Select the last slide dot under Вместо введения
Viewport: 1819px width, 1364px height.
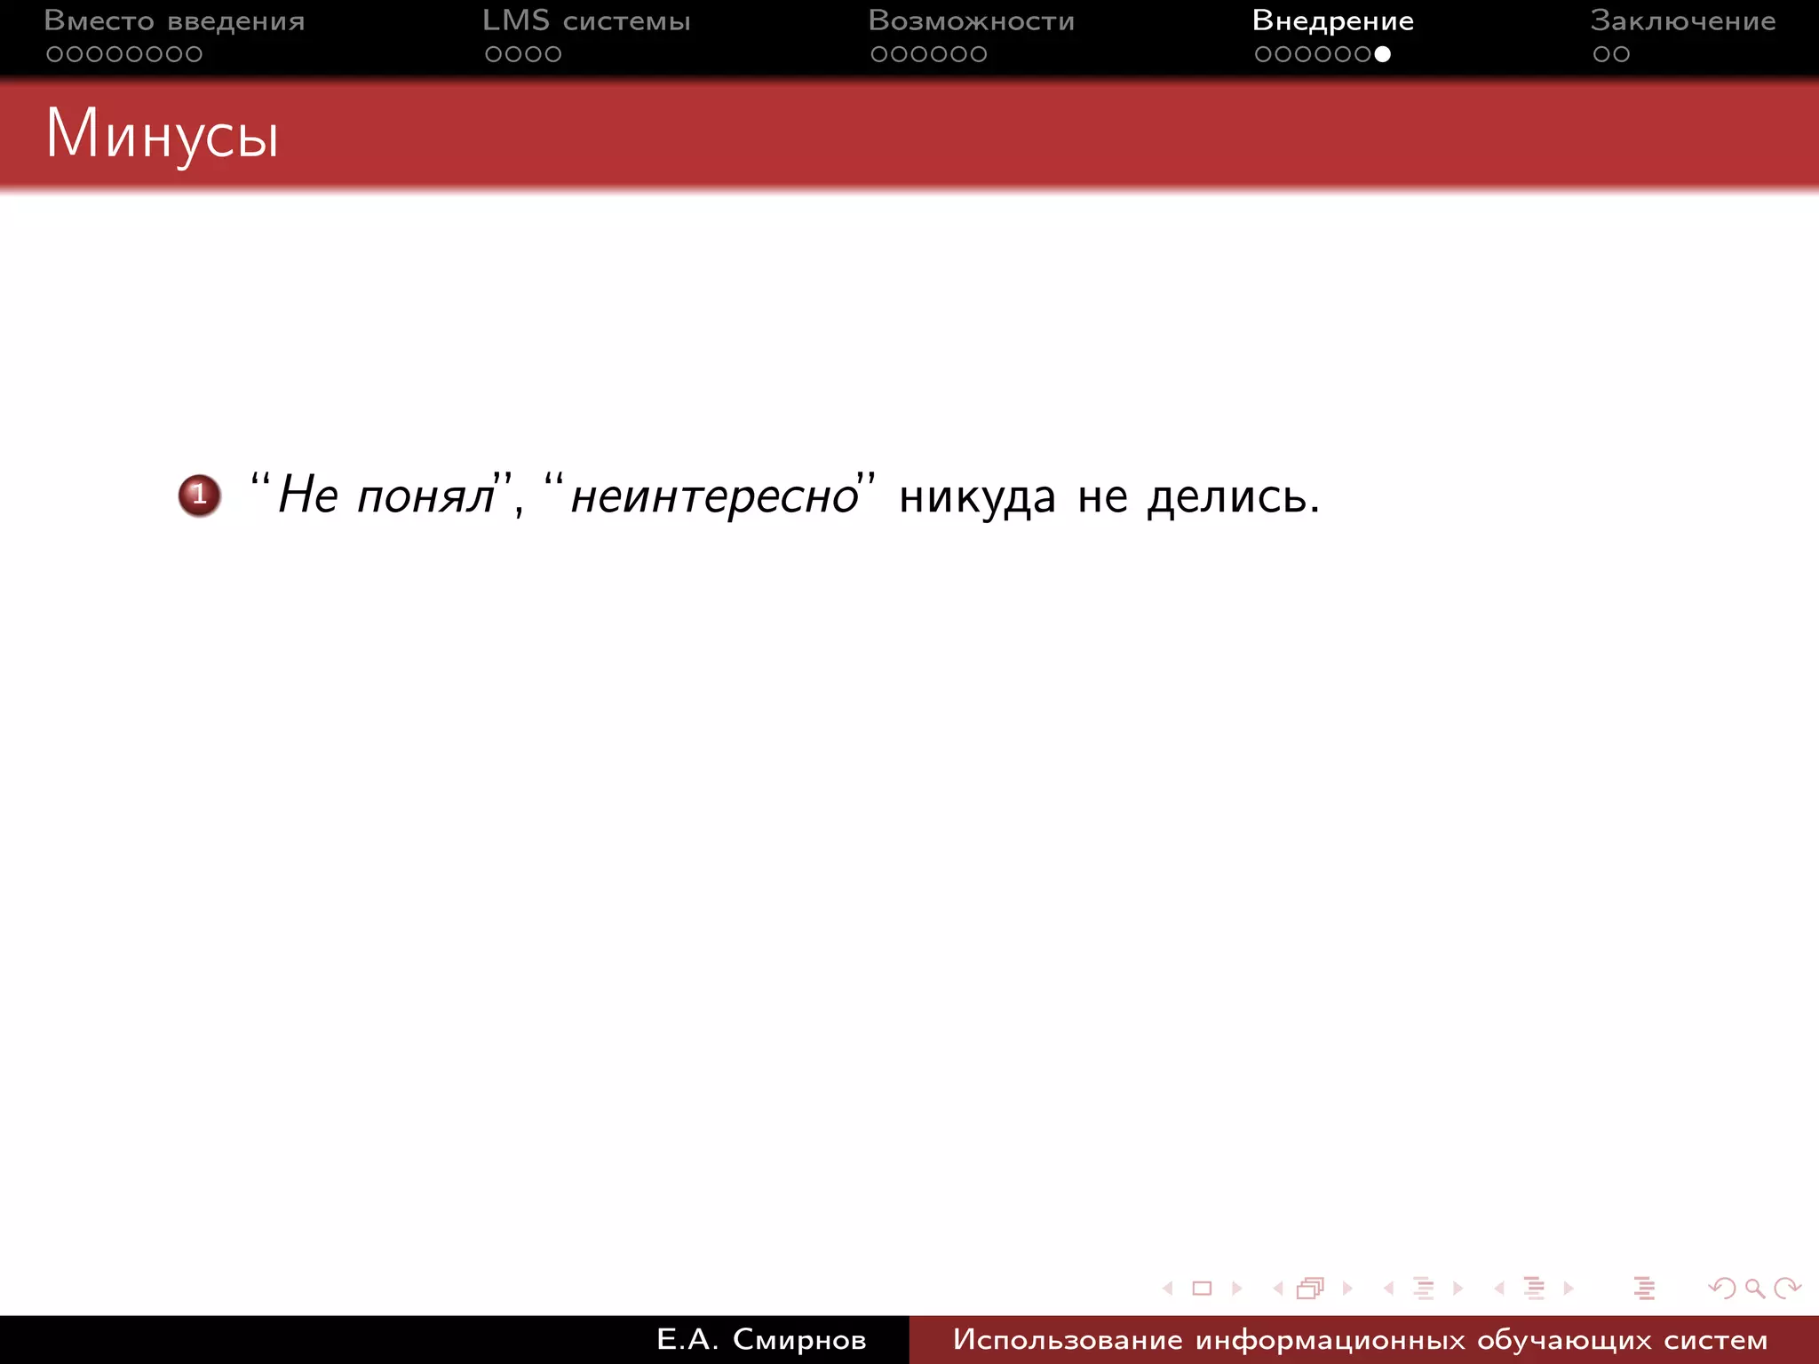194,54
